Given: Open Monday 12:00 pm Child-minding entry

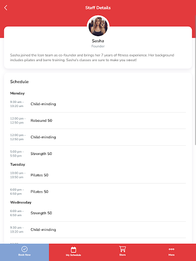Looking at the screenshot, I should pyautogui.click(x=98, y=137).
